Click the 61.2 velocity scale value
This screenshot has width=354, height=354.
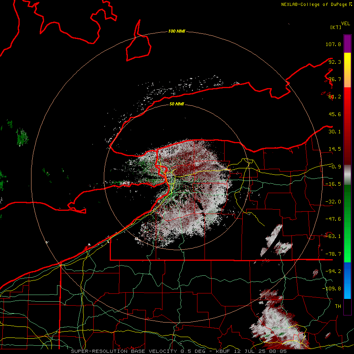[335, 97]
